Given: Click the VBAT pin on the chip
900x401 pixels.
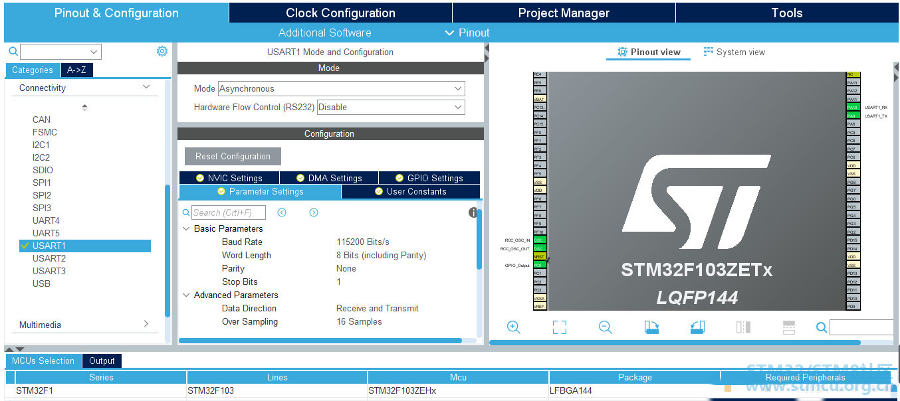Looking at the screenshot, I should [x=539, y=99].
